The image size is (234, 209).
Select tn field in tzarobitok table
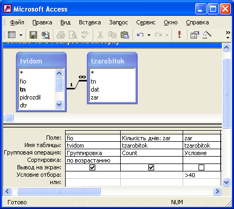(93, 81)
